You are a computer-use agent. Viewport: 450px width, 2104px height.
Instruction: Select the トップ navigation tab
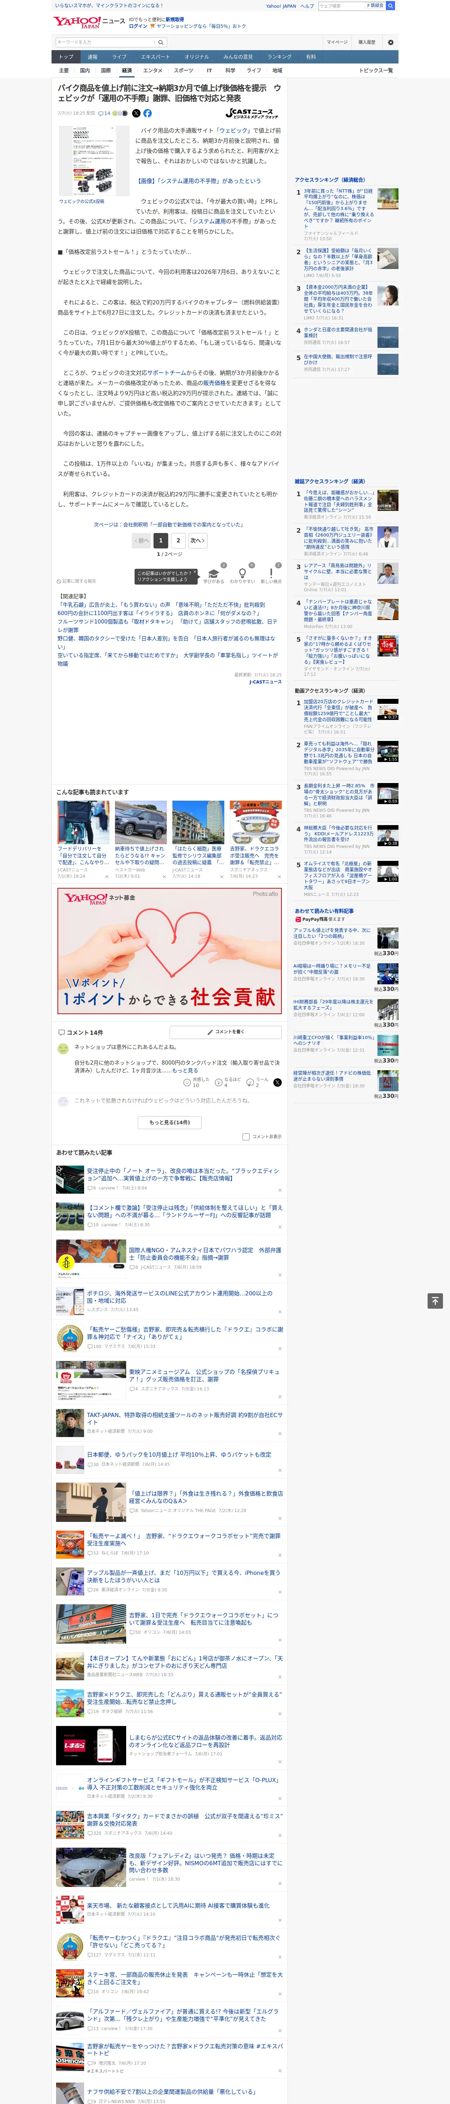67,57
